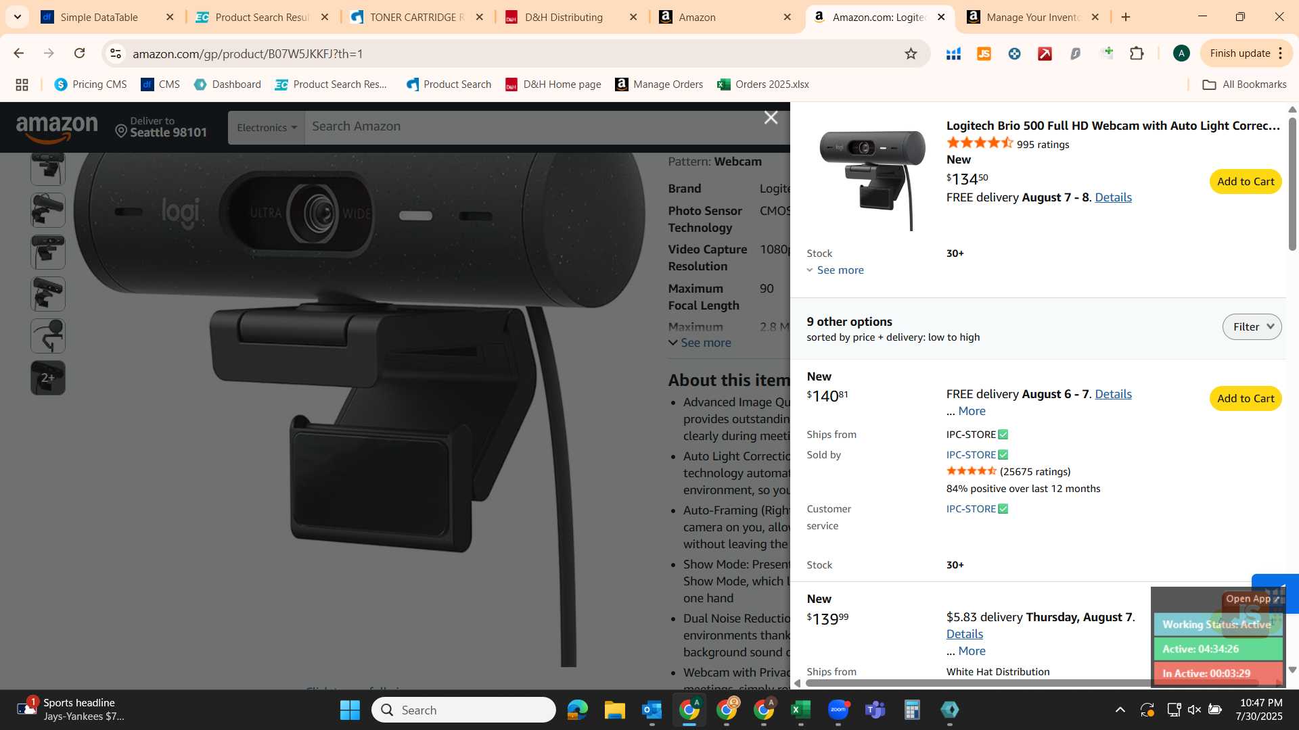Click the offers panel horizontal scrollbar

point(978,683)
